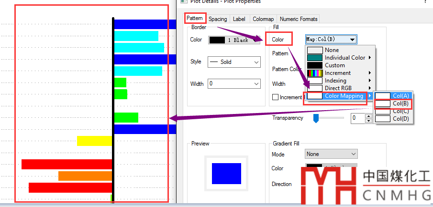Select the rainbow Increment color option
Screen dimensions: 433x207
(337, 73)
